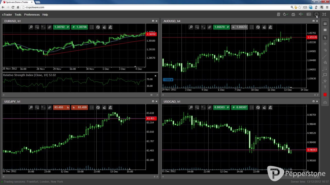Viewport: 330px width, 185px height.
Task: Open the cTrader menu
Action: coord(7,15)
